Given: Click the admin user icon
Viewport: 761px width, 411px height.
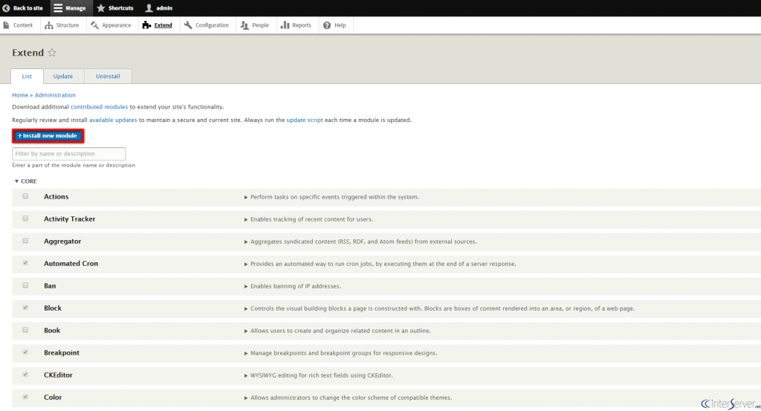Looking at the screenshot, I should (x=149, y=8).
